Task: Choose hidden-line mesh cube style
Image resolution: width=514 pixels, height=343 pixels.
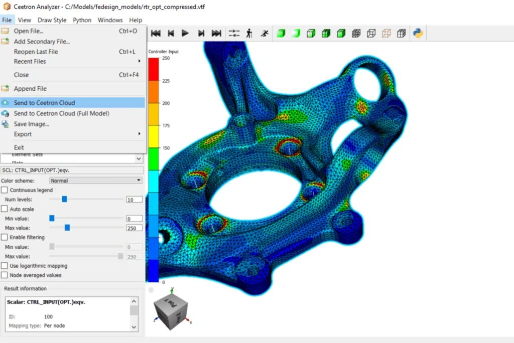Action: 402,33
